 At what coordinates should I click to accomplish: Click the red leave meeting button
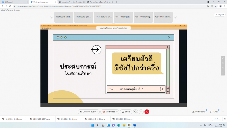coord(147,112)
